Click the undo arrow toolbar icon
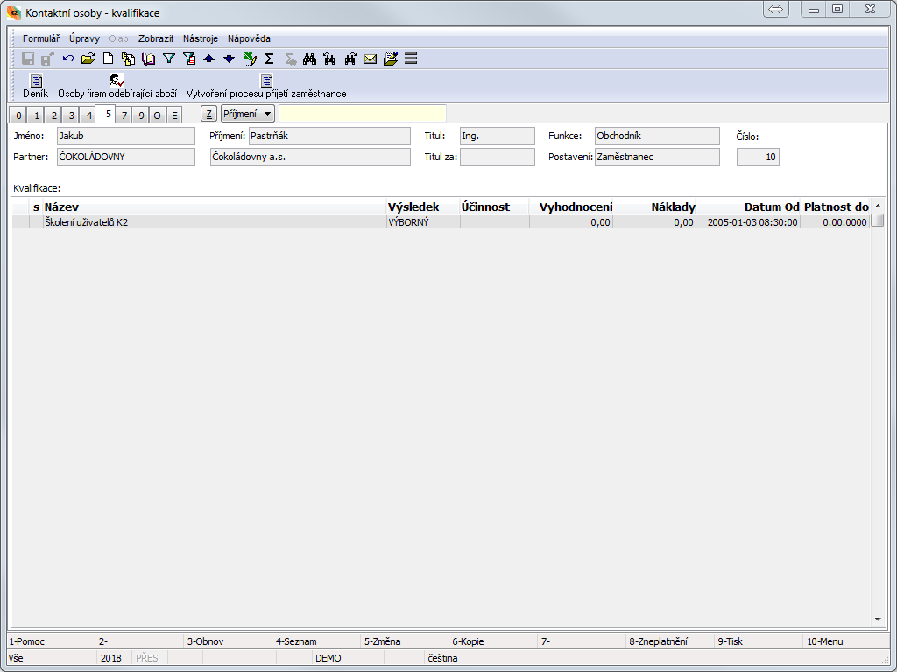The image size is (897, 672). click(68, 59)
